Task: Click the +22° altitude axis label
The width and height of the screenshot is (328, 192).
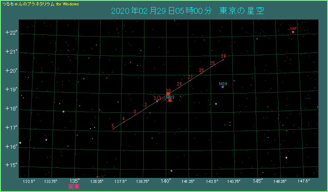Action: pyautogui.click(x=11, y=32)
